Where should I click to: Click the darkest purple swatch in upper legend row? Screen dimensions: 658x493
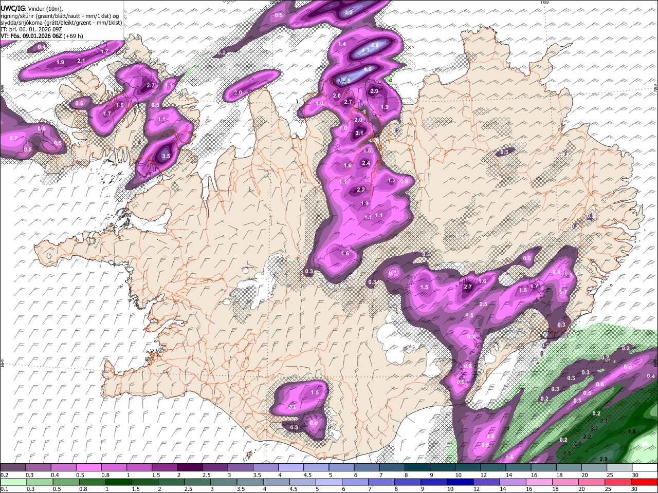[x=189, y=467]
